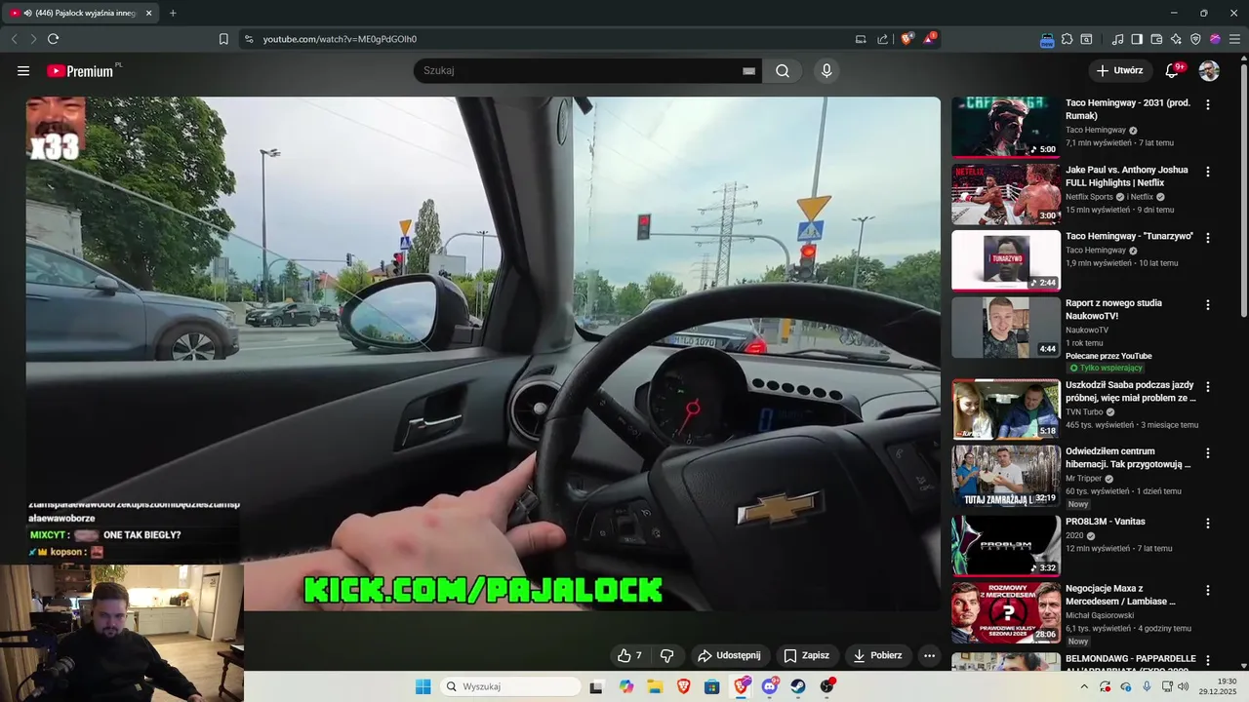Click the youtube.com address bar URL
The image size is (1249, 702).
tap(340, 39)
